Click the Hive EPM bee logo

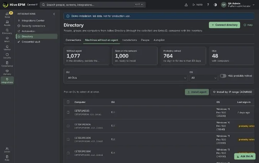tap(5, 5)
